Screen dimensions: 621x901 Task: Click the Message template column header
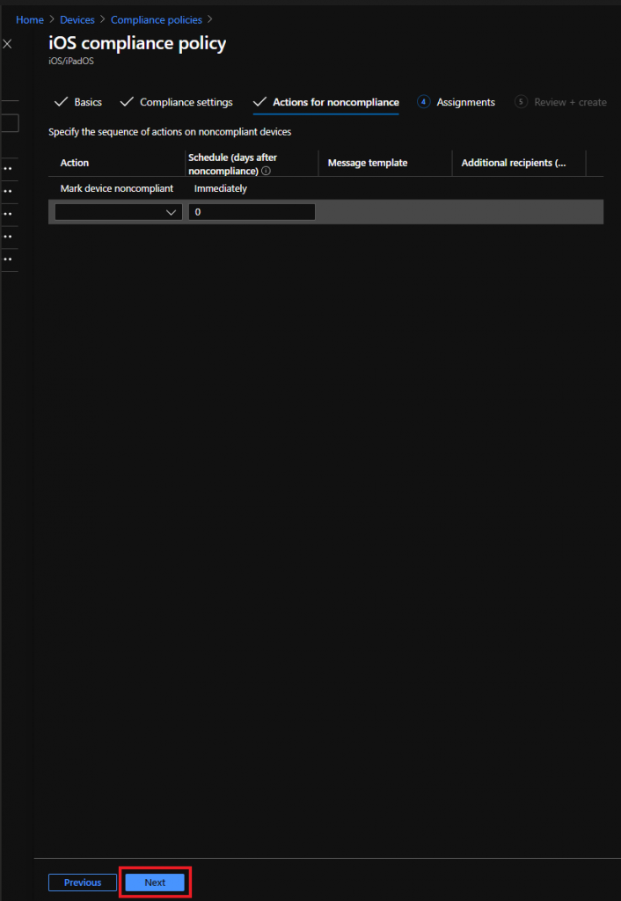[367, 163]
